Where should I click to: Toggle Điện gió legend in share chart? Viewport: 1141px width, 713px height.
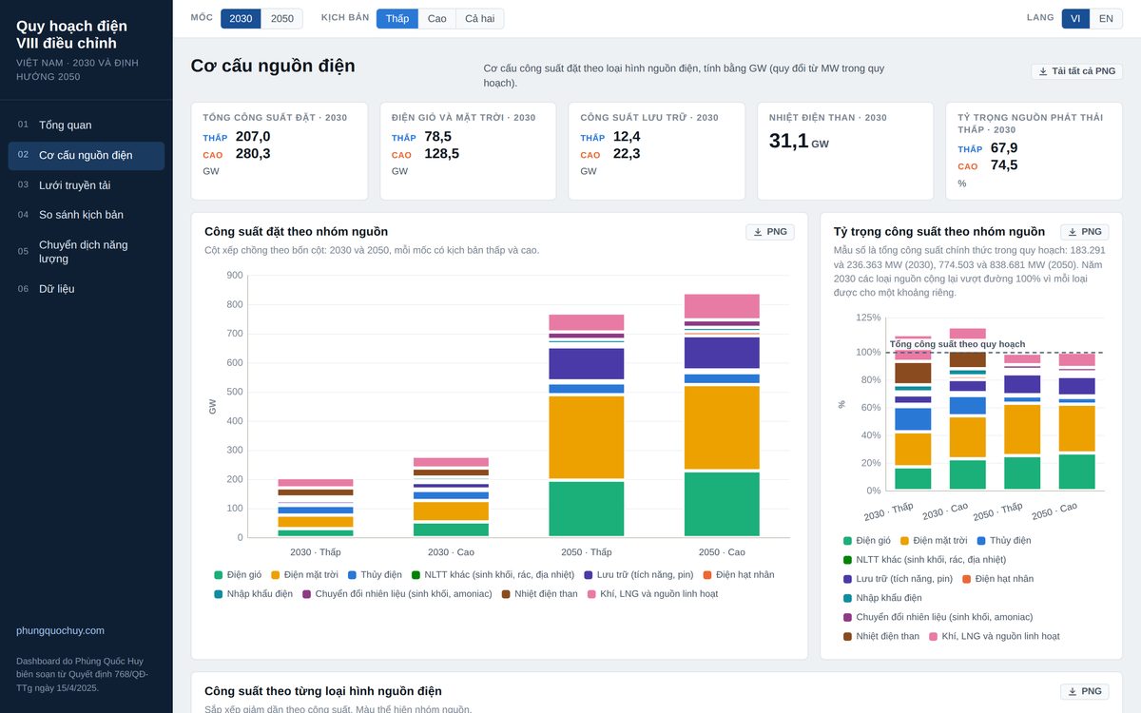(867, 541)
